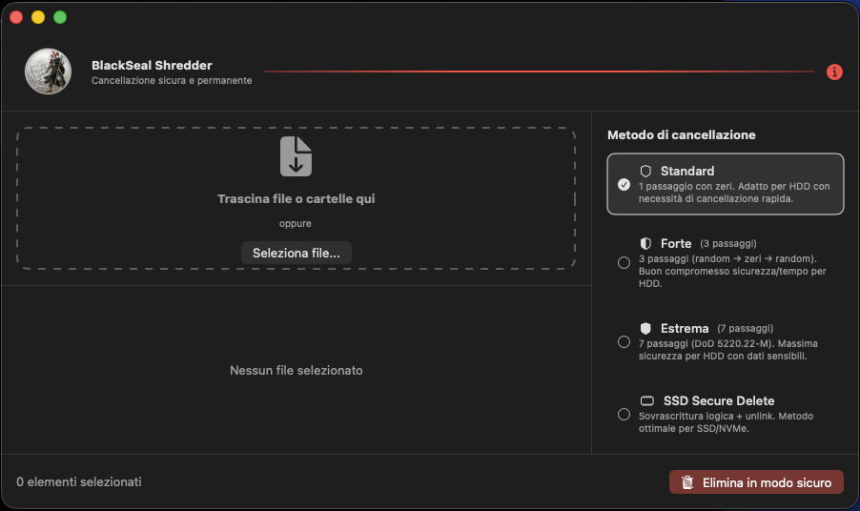Screen dimensions: 860x511
Task: Open the red info icon in header
Action: pos(834,72)
